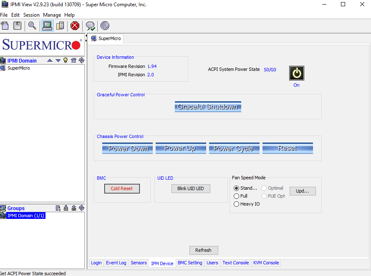The height and width of the screenshot is (276, 371).
Task: Click the black power state icon
Action: coord(297,73)
